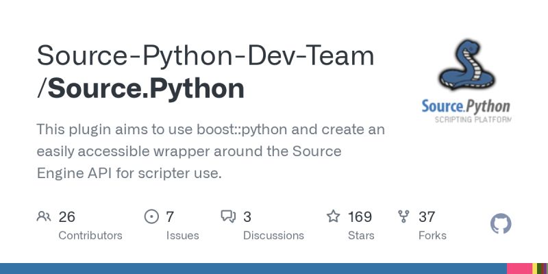The height and width of the screenshot is (274, 548).
Task: Click the pink segment of the language bar
Action: click(519, 269)
